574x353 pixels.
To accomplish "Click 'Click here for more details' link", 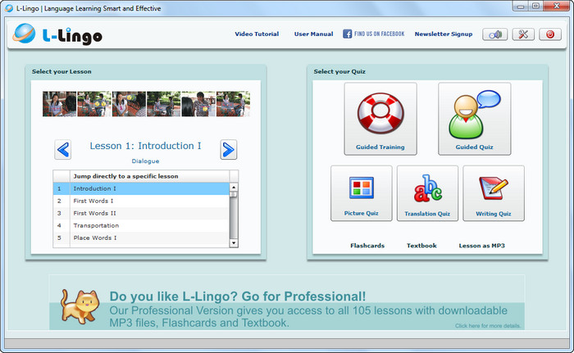I will coord(487,326).
